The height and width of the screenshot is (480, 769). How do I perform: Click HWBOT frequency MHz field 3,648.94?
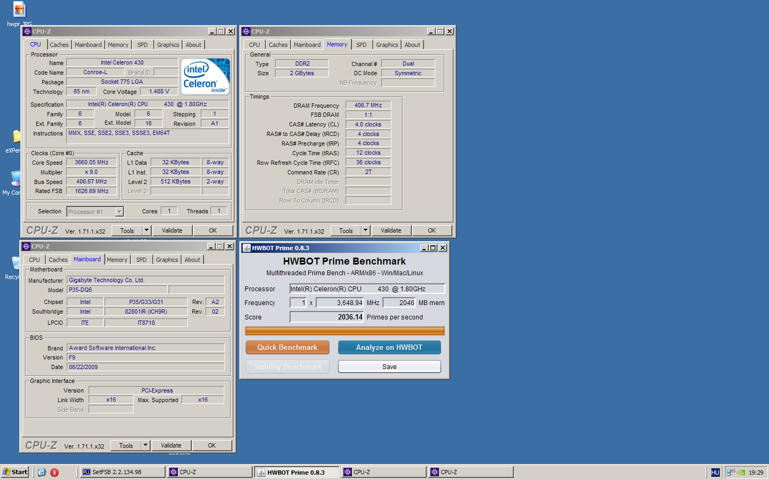(340, 302)
